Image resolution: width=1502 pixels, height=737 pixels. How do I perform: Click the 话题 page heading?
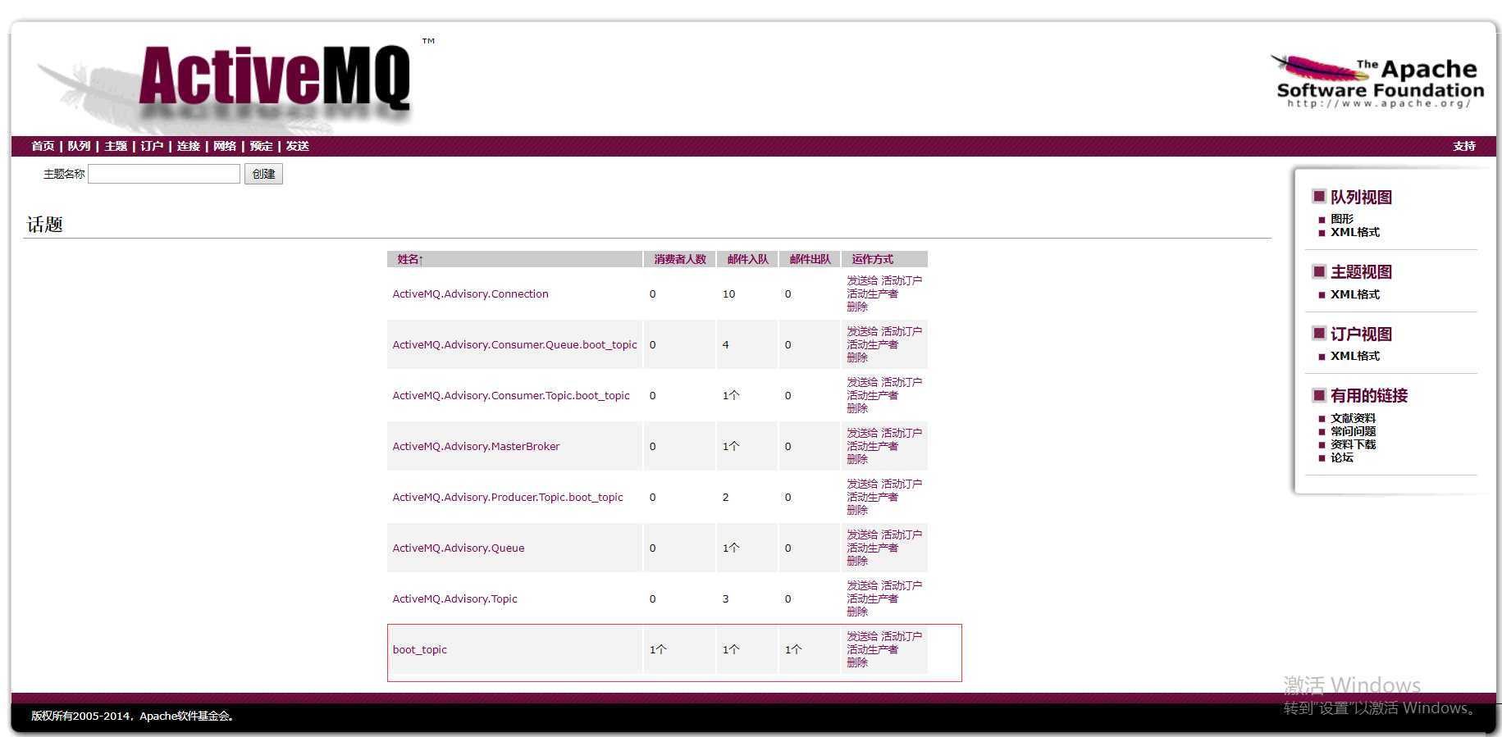coord(45,225)
